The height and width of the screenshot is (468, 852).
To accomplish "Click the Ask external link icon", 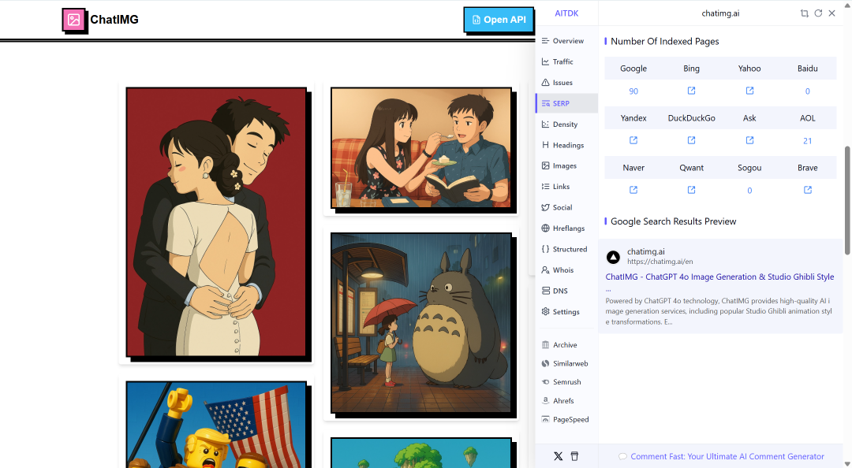I will [749, 140].
